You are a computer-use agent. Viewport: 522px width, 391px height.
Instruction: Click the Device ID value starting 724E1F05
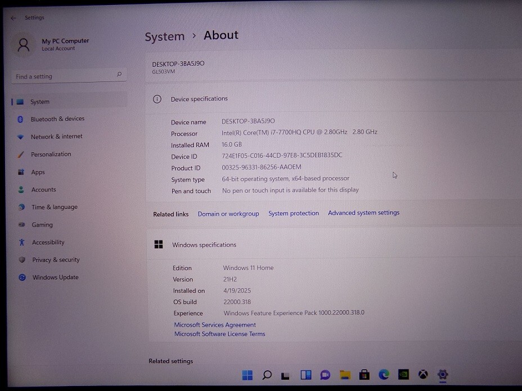tap(282, 155)
